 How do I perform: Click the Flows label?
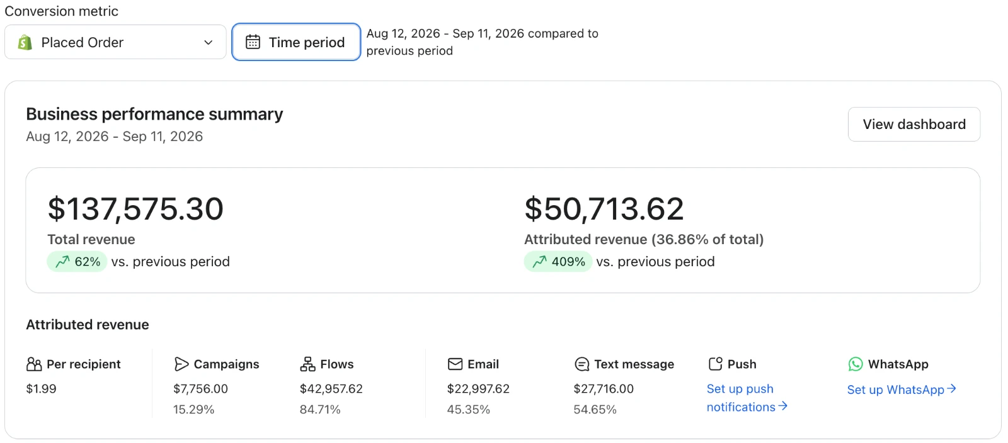[x=337, y=364]
